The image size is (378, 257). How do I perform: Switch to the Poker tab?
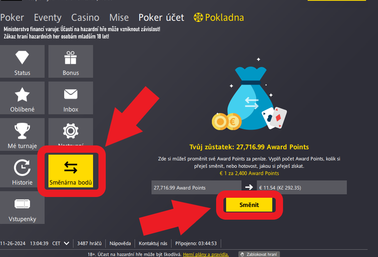pyautogui.click(x=12, y=18)
